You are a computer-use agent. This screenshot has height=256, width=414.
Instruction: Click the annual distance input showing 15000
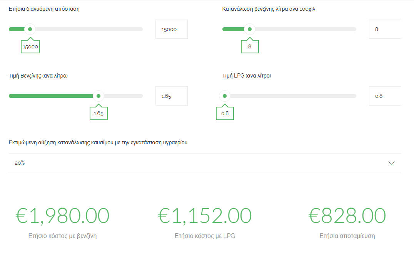(172, 29)
